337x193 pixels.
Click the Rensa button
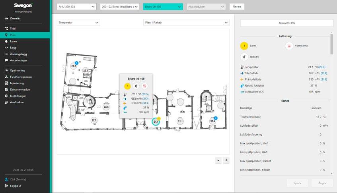pos(237,7)
